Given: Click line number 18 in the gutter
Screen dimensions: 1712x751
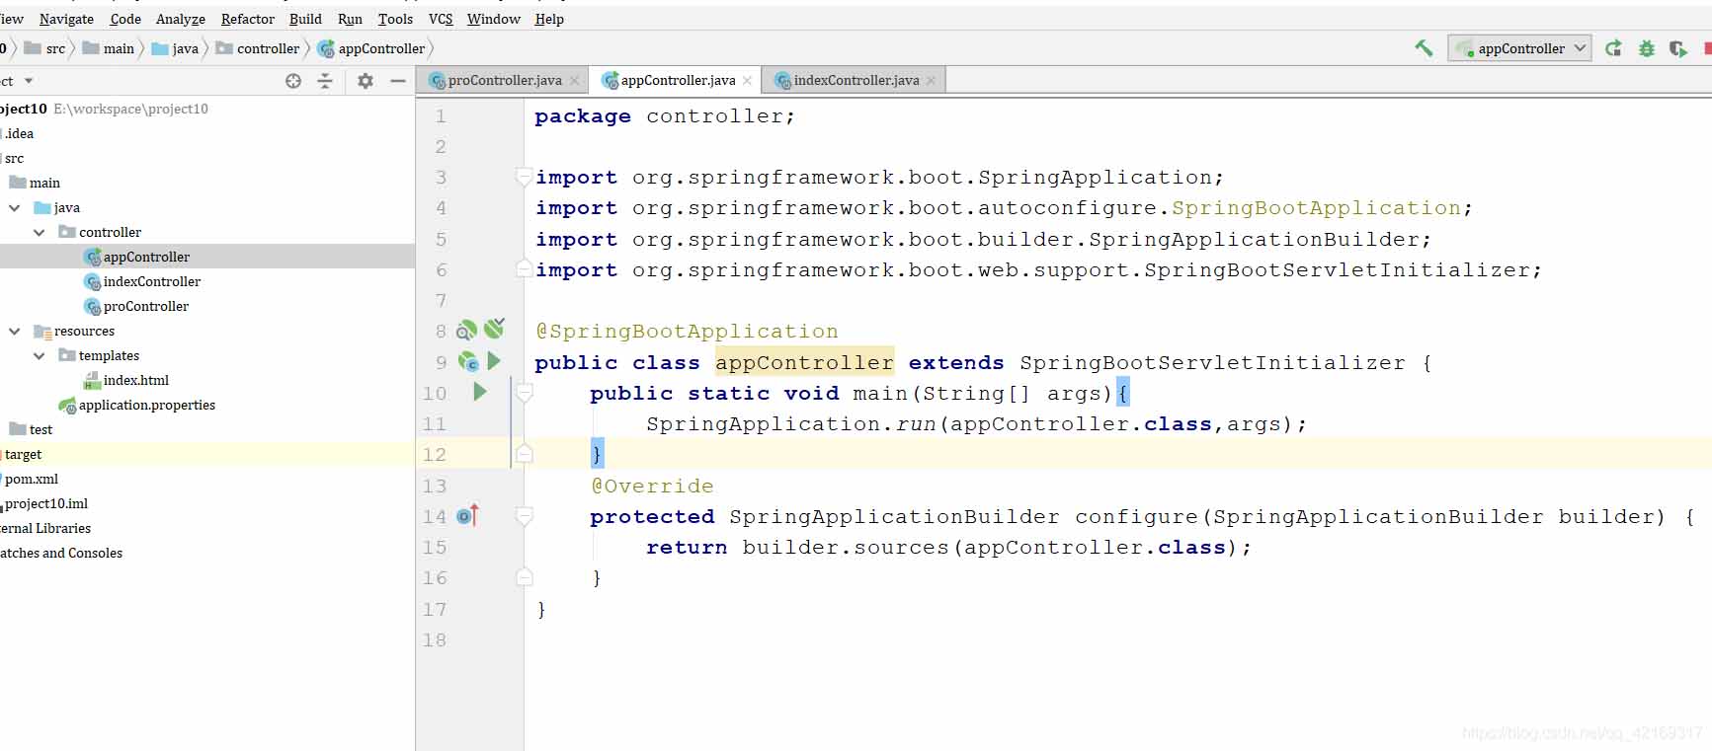Looking at the screenshot, I should pyautogui.click(x=435, y=639).
